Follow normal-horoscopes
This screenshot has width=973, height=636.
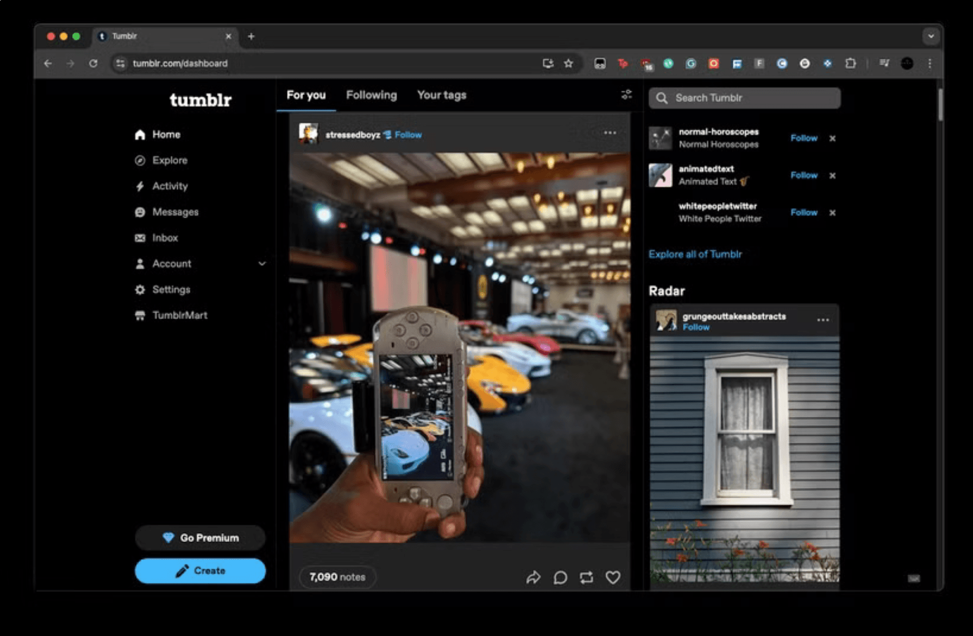(804, 138)
